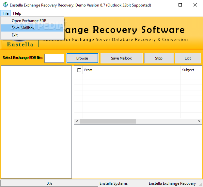This screenshot has height=187, width=203.
Task: Click the Save Mailbox toolbar button
Action: [x=121, y=58]
